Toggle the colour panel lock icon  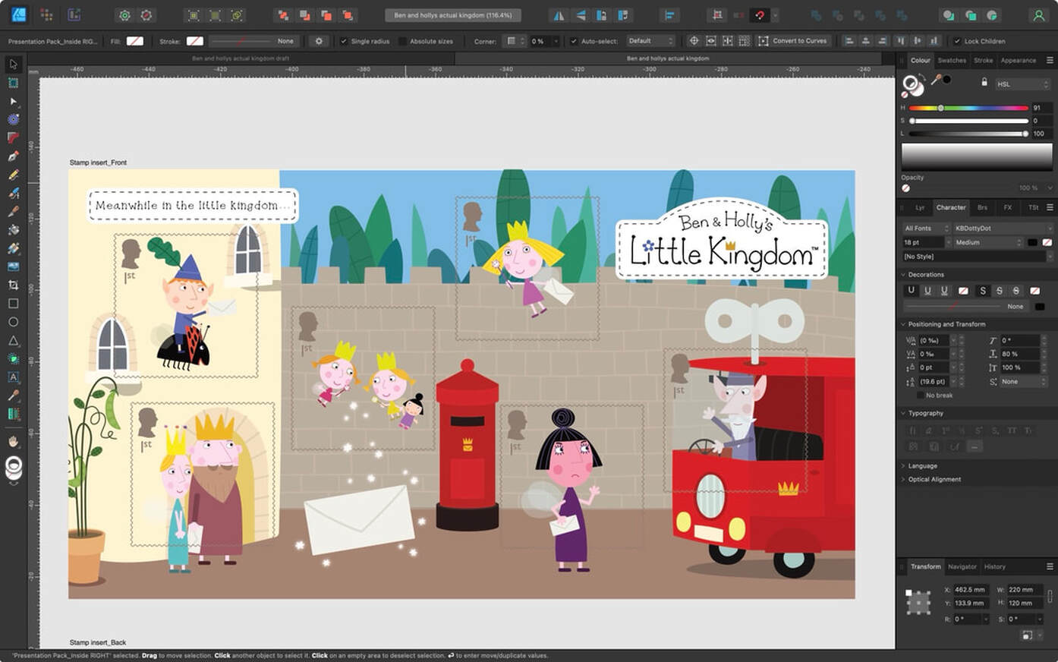pyautogui.click(x=984, y=82)
